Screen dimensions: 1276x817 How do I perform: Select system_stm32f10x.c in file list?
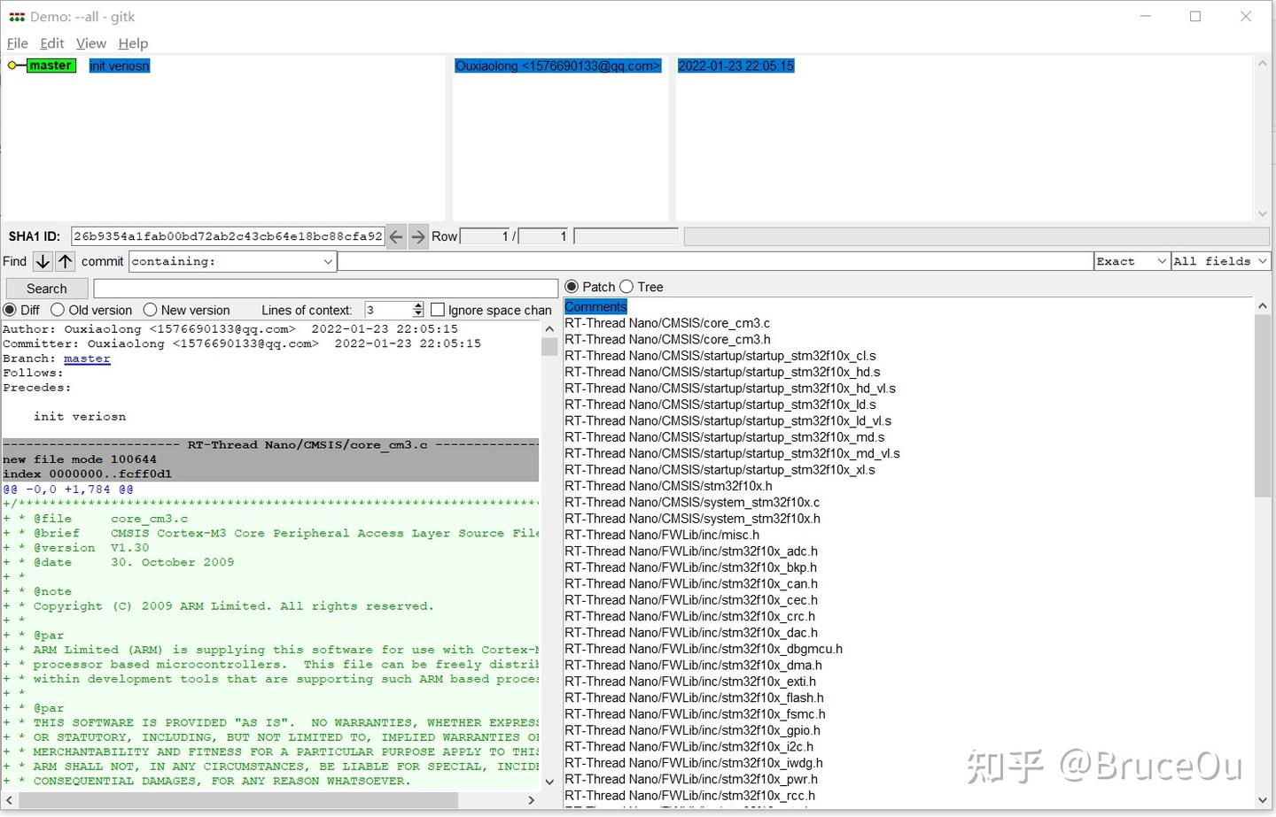692,502
